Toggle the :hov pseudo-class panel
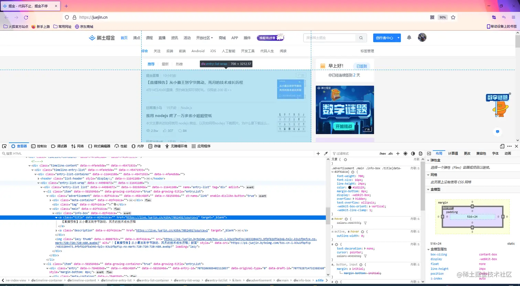The height and width of the screenshot is (286, 520). (382, 153)
